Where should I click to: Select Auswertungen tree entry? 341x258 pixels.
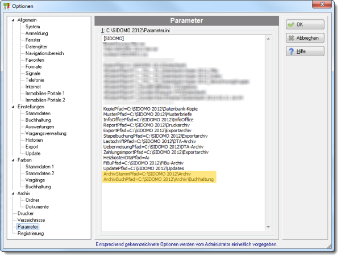pos(40,127)
